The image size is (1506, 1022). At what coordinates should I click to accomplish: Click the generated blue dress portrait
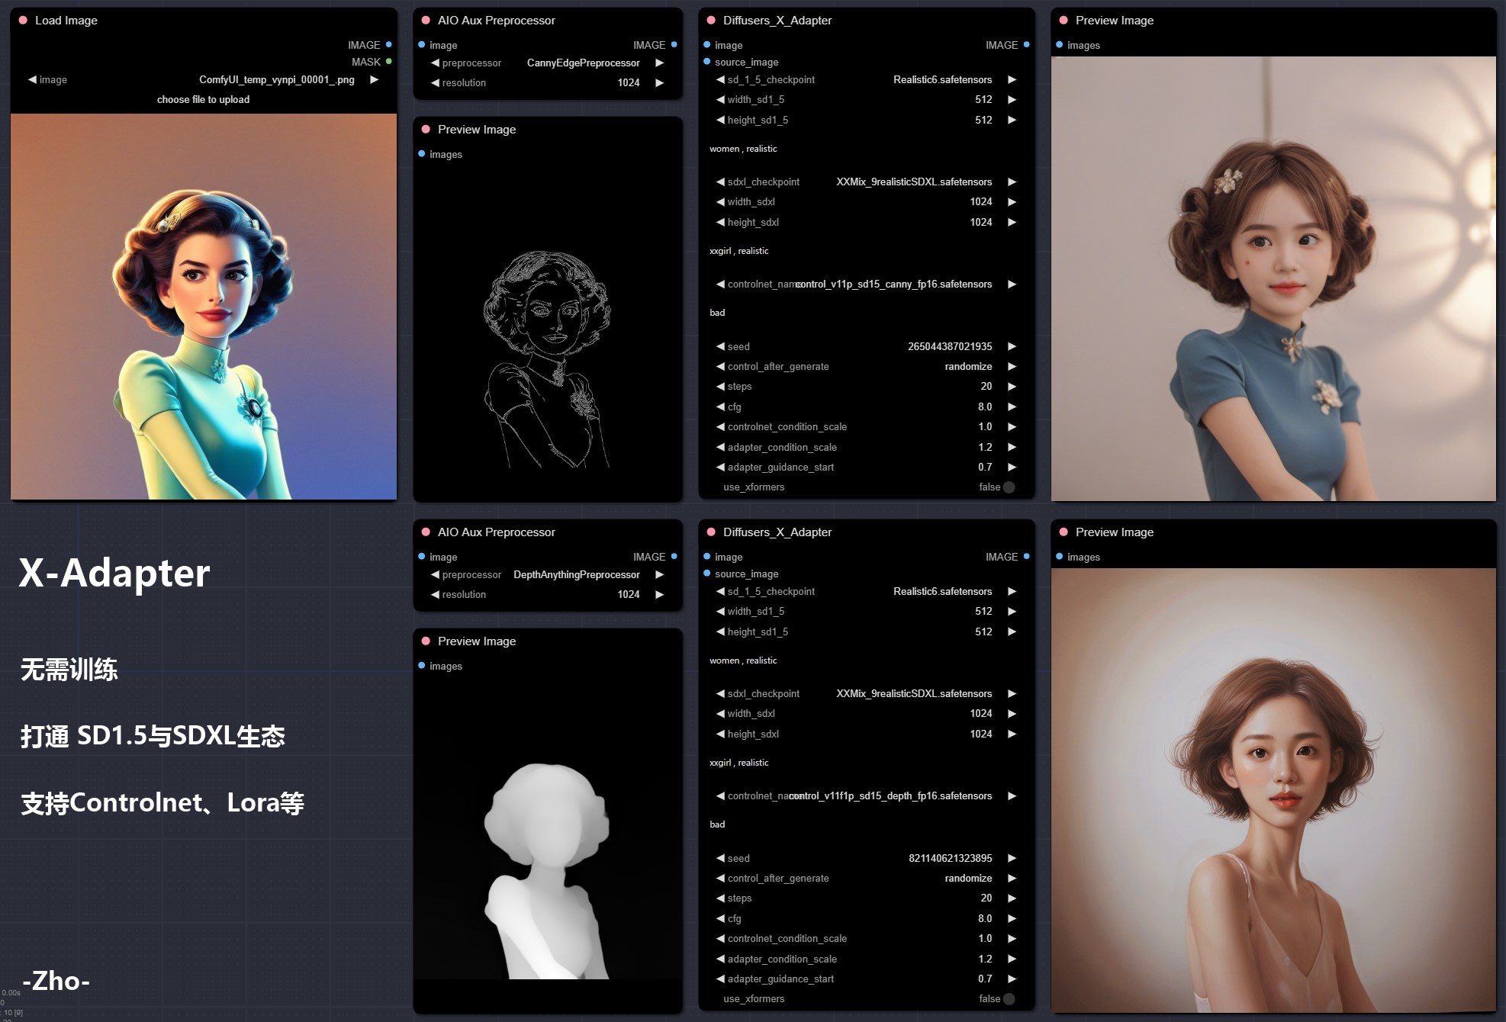click(1273, 278)
